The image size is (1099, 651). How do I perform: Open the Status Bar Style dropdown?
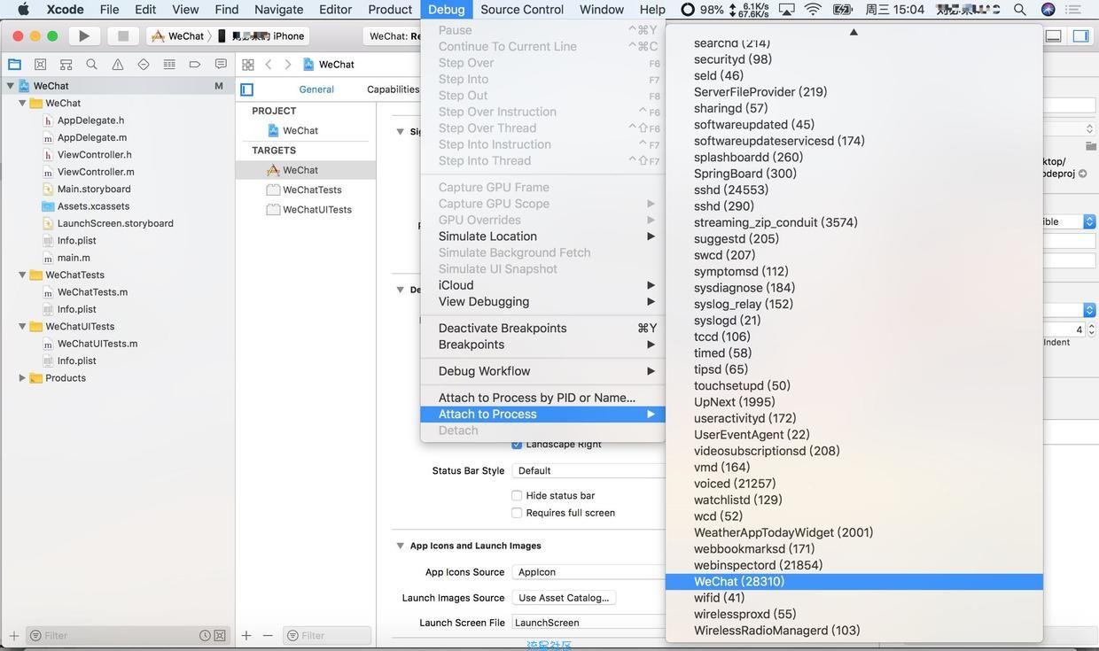coord(588,470)
